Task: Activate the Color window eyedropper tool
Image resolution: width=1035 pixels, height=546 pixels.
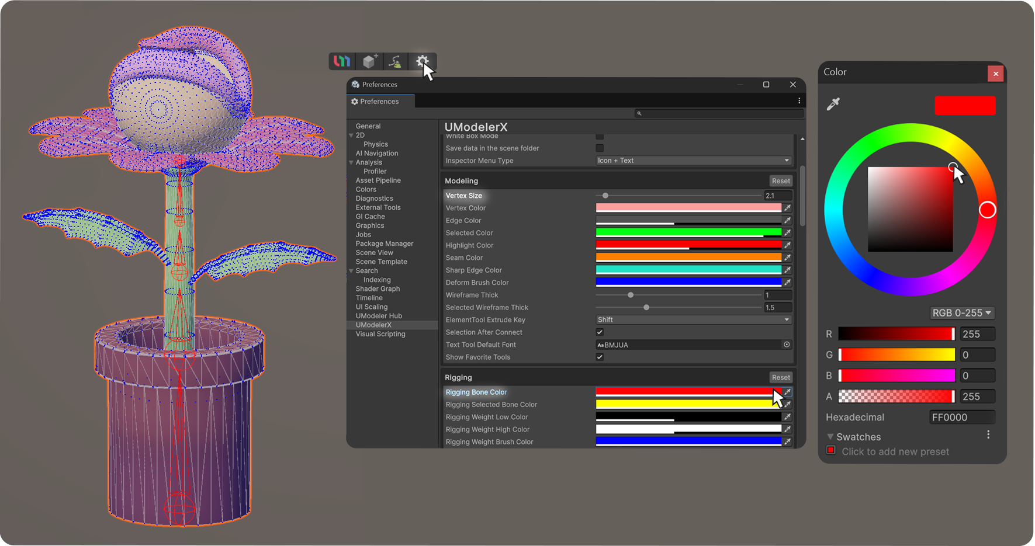Action: [833, 104]
